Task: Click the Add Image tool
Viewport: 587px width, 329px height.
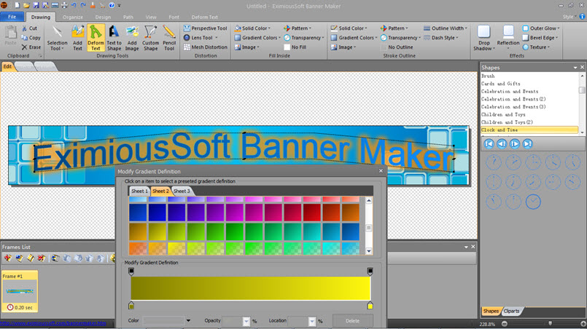Action: [x=132, y=38]
